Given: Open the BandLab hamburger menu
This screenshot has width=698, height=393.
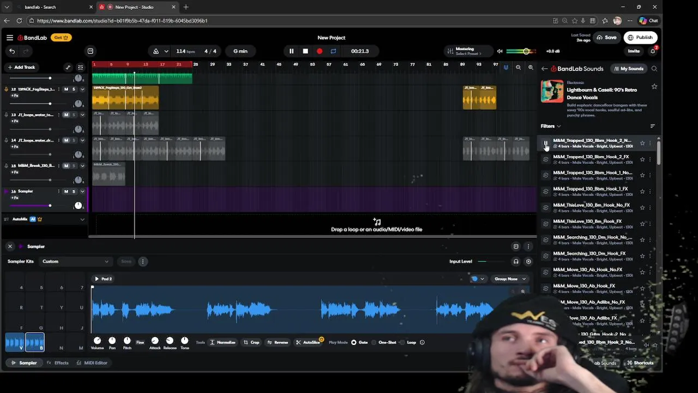Looking at the screenshot, I should coord(10,38).
